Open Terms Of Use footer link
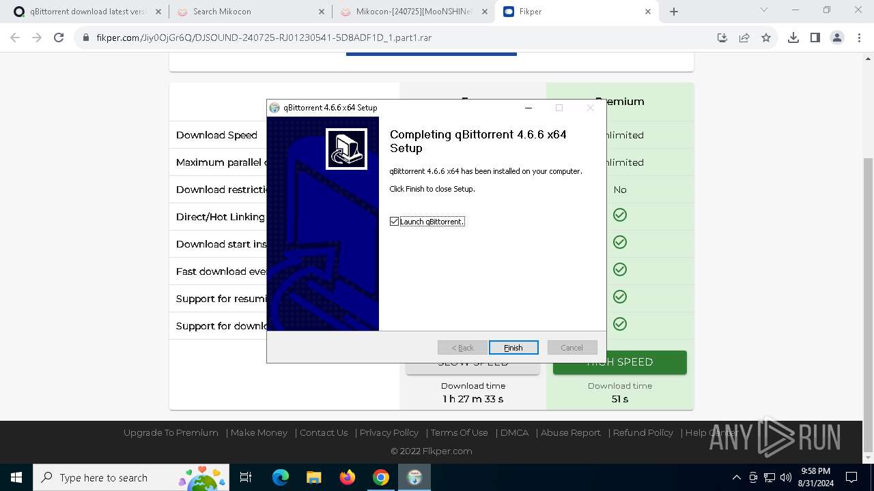The height and width of the screenshot is (491, 874). click(x=460, y=432)
